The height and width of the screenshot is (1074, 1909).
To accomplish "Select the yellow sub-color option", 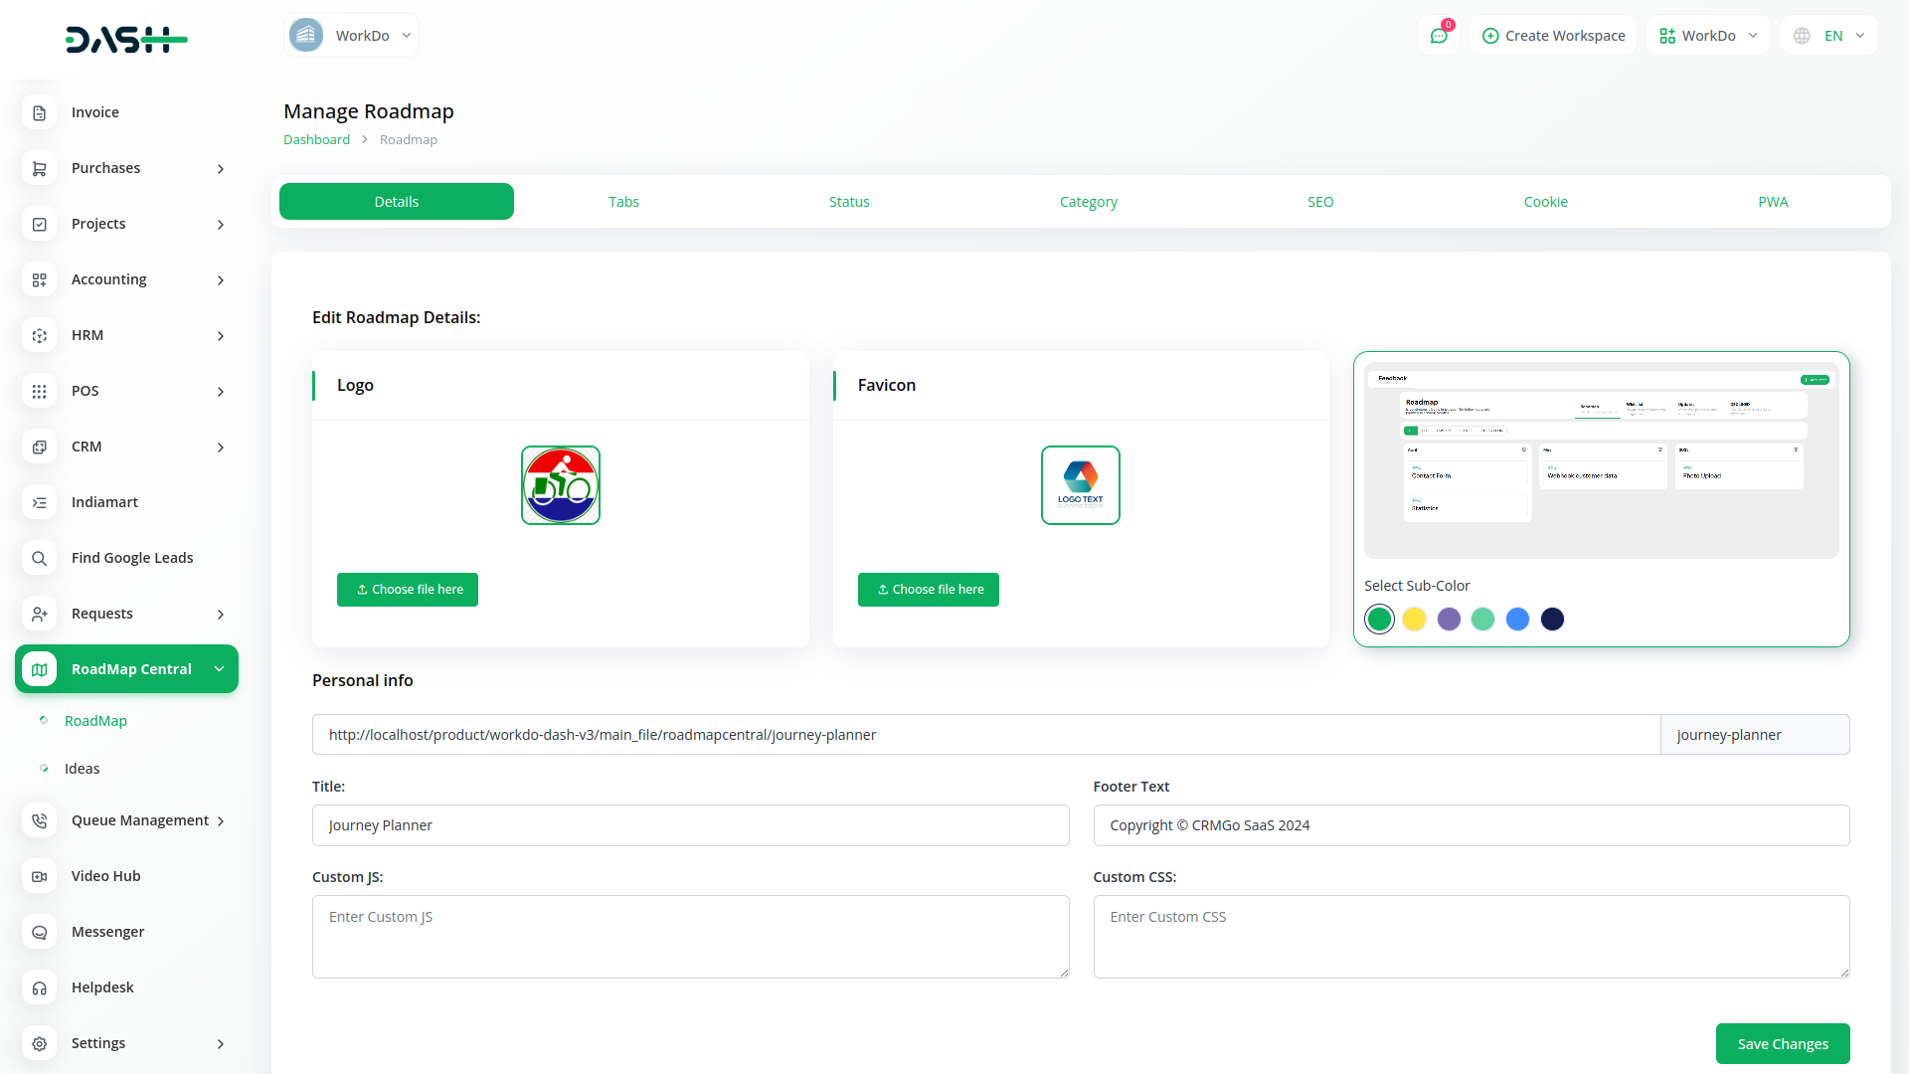I will 1414,619.
